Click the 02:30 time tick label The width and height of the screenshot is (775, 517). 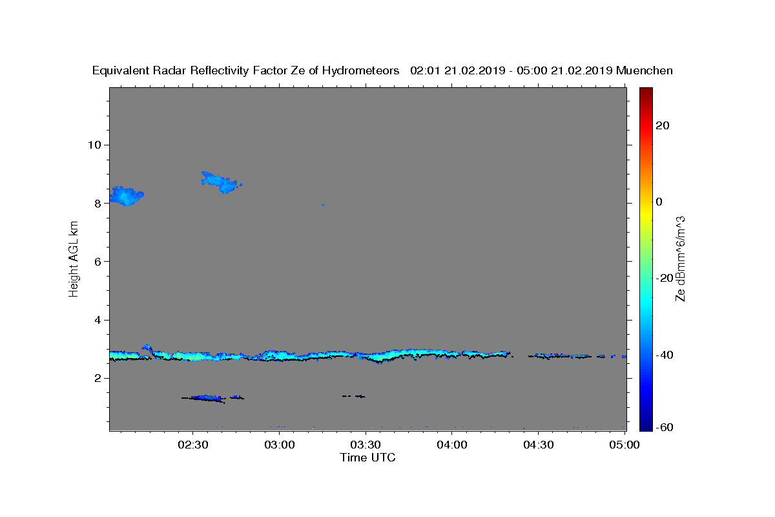[192, 445]
